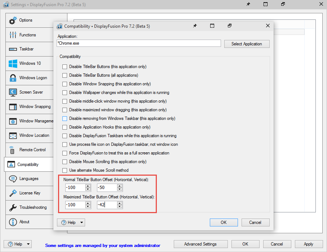Decrease Maximized TitleBar vertical offset with down arrow

(120, 207)
